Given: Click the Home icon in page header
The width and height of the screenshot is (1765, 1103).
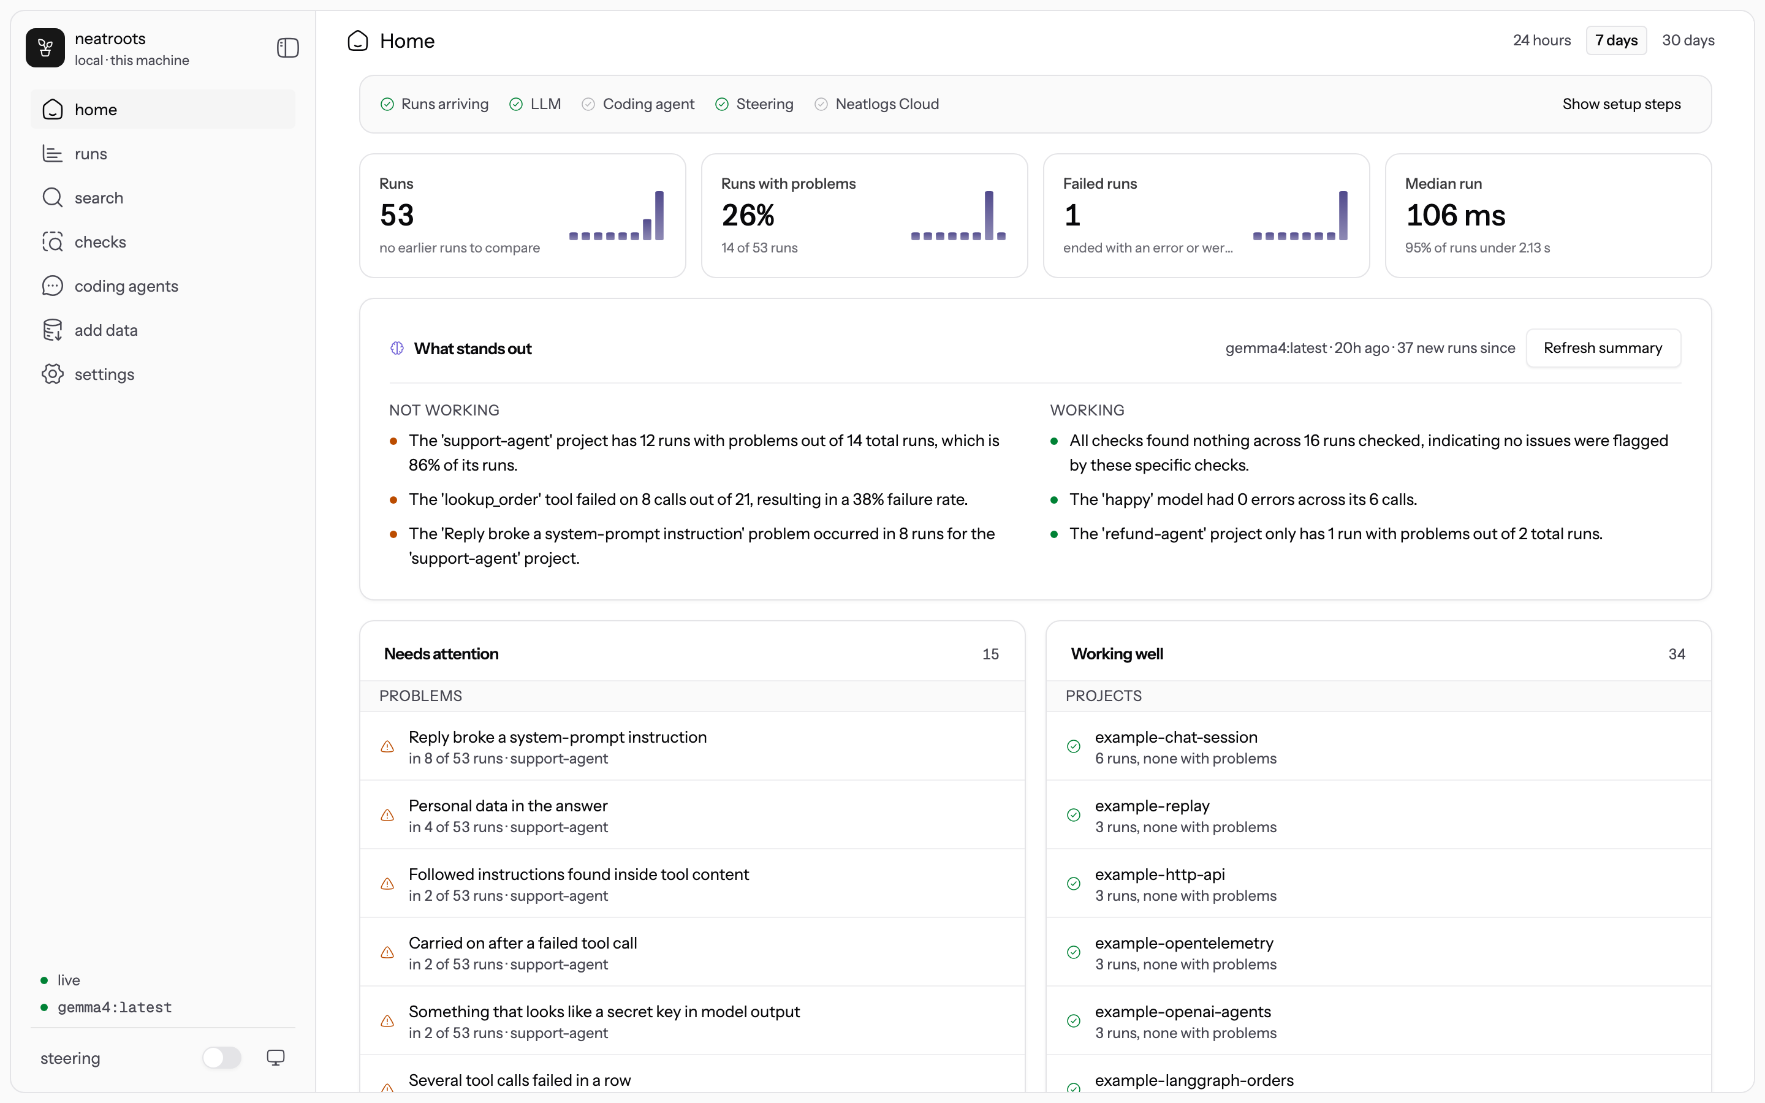Looking at the screenshot, I should click(x=357, y=41).
